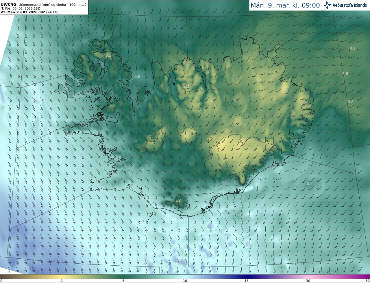This screenshot has width=370, height=283.
Task: Click the 6.5 value label on the map
Action: click(310, 184)
